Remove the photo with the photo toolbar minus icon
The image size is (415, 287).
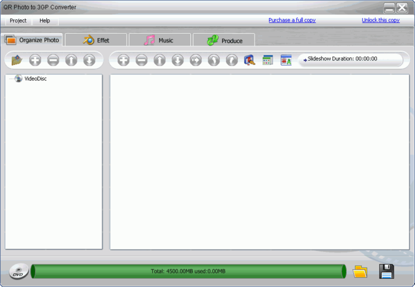tap(142, 60)
